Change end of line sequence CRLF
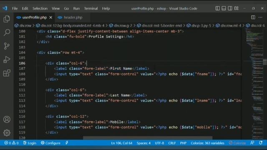The width and height of the screenshot is (267, 150). pyautogui.click(x=172, y=143)
